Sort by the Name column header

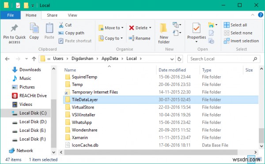70,70
